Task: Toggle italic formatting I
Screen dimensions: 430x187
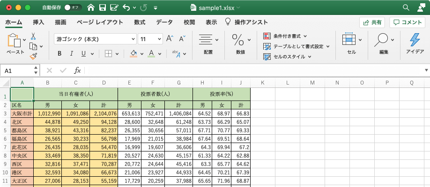Action: pos(72,53)
